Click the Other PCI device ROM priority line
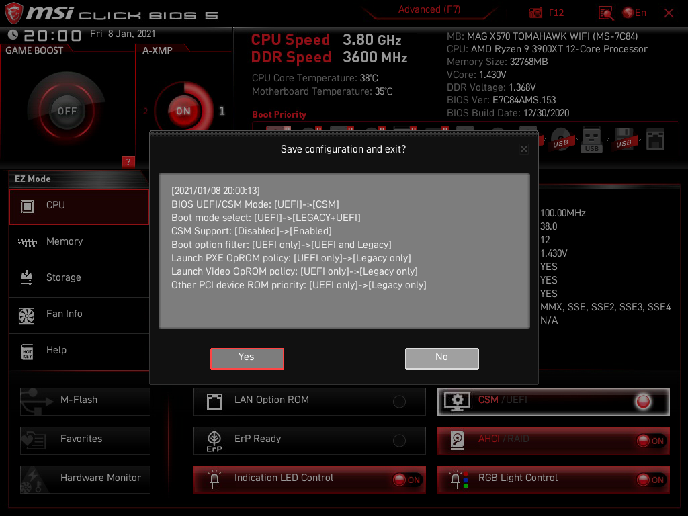This screenshot has height=516, width=688. 299,285
